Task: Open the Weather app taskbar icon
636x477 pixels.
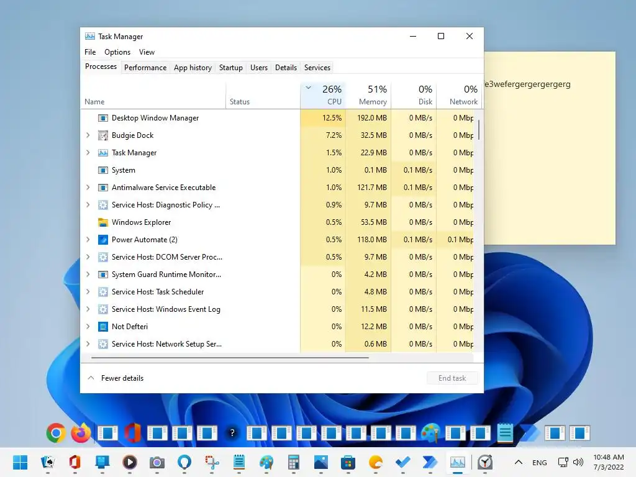Action: tap(376, 462)
